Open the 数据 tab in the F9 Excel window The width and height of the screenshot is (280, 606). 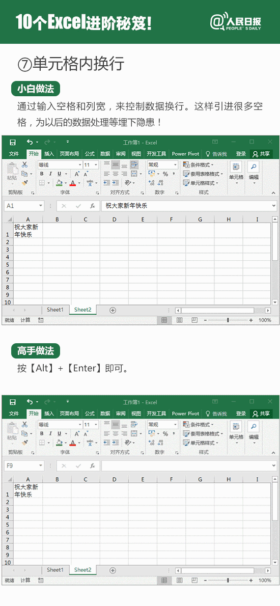click(x=105, y=413)
